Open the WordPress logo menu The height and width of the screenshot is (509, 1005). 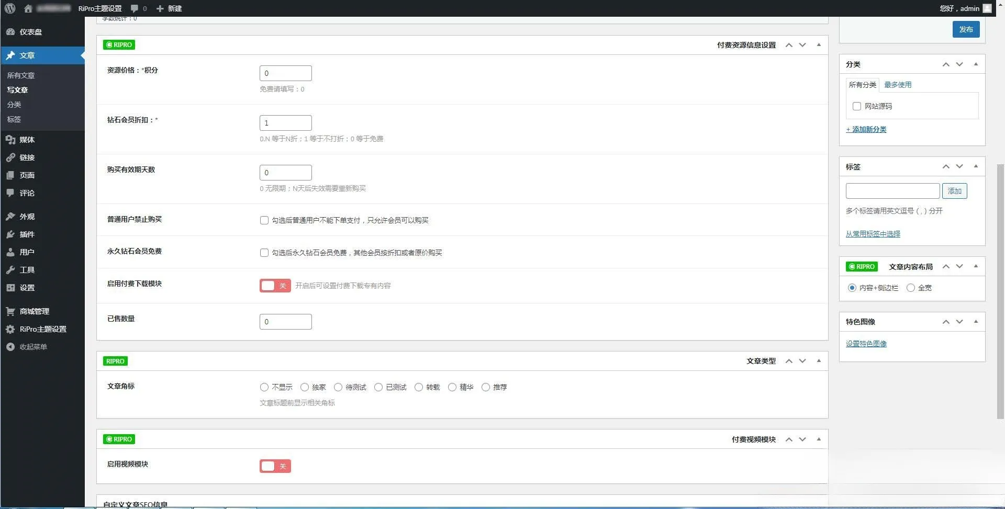coord(10,8)
